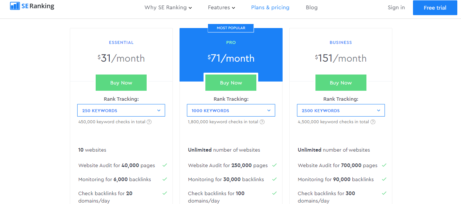Click the $151/month price

point(341,58)
